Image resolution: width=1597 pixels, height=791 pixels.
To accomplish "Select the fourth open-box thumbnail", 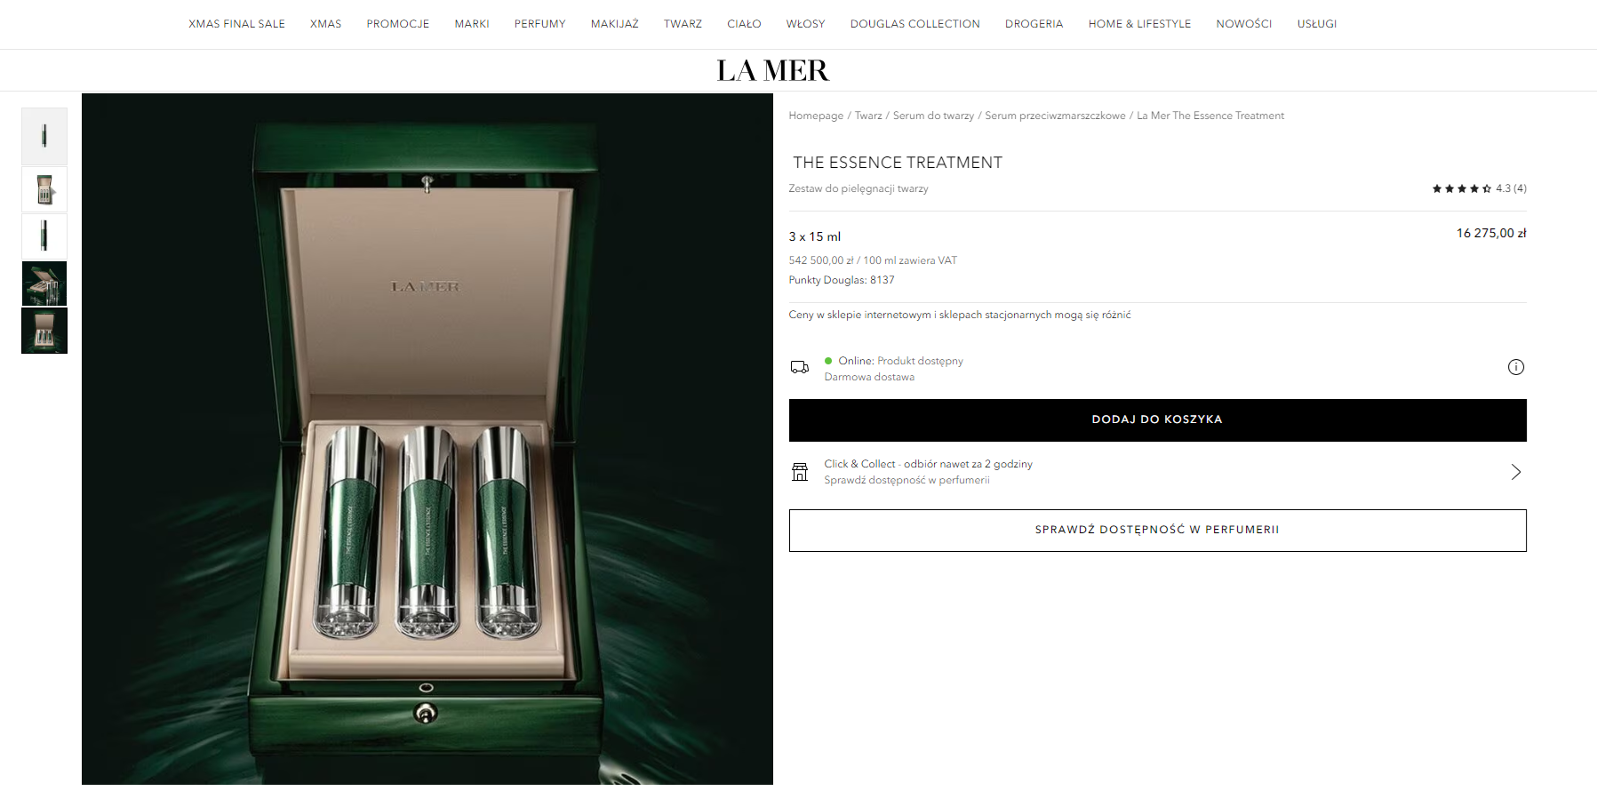I will coord(44,284).
